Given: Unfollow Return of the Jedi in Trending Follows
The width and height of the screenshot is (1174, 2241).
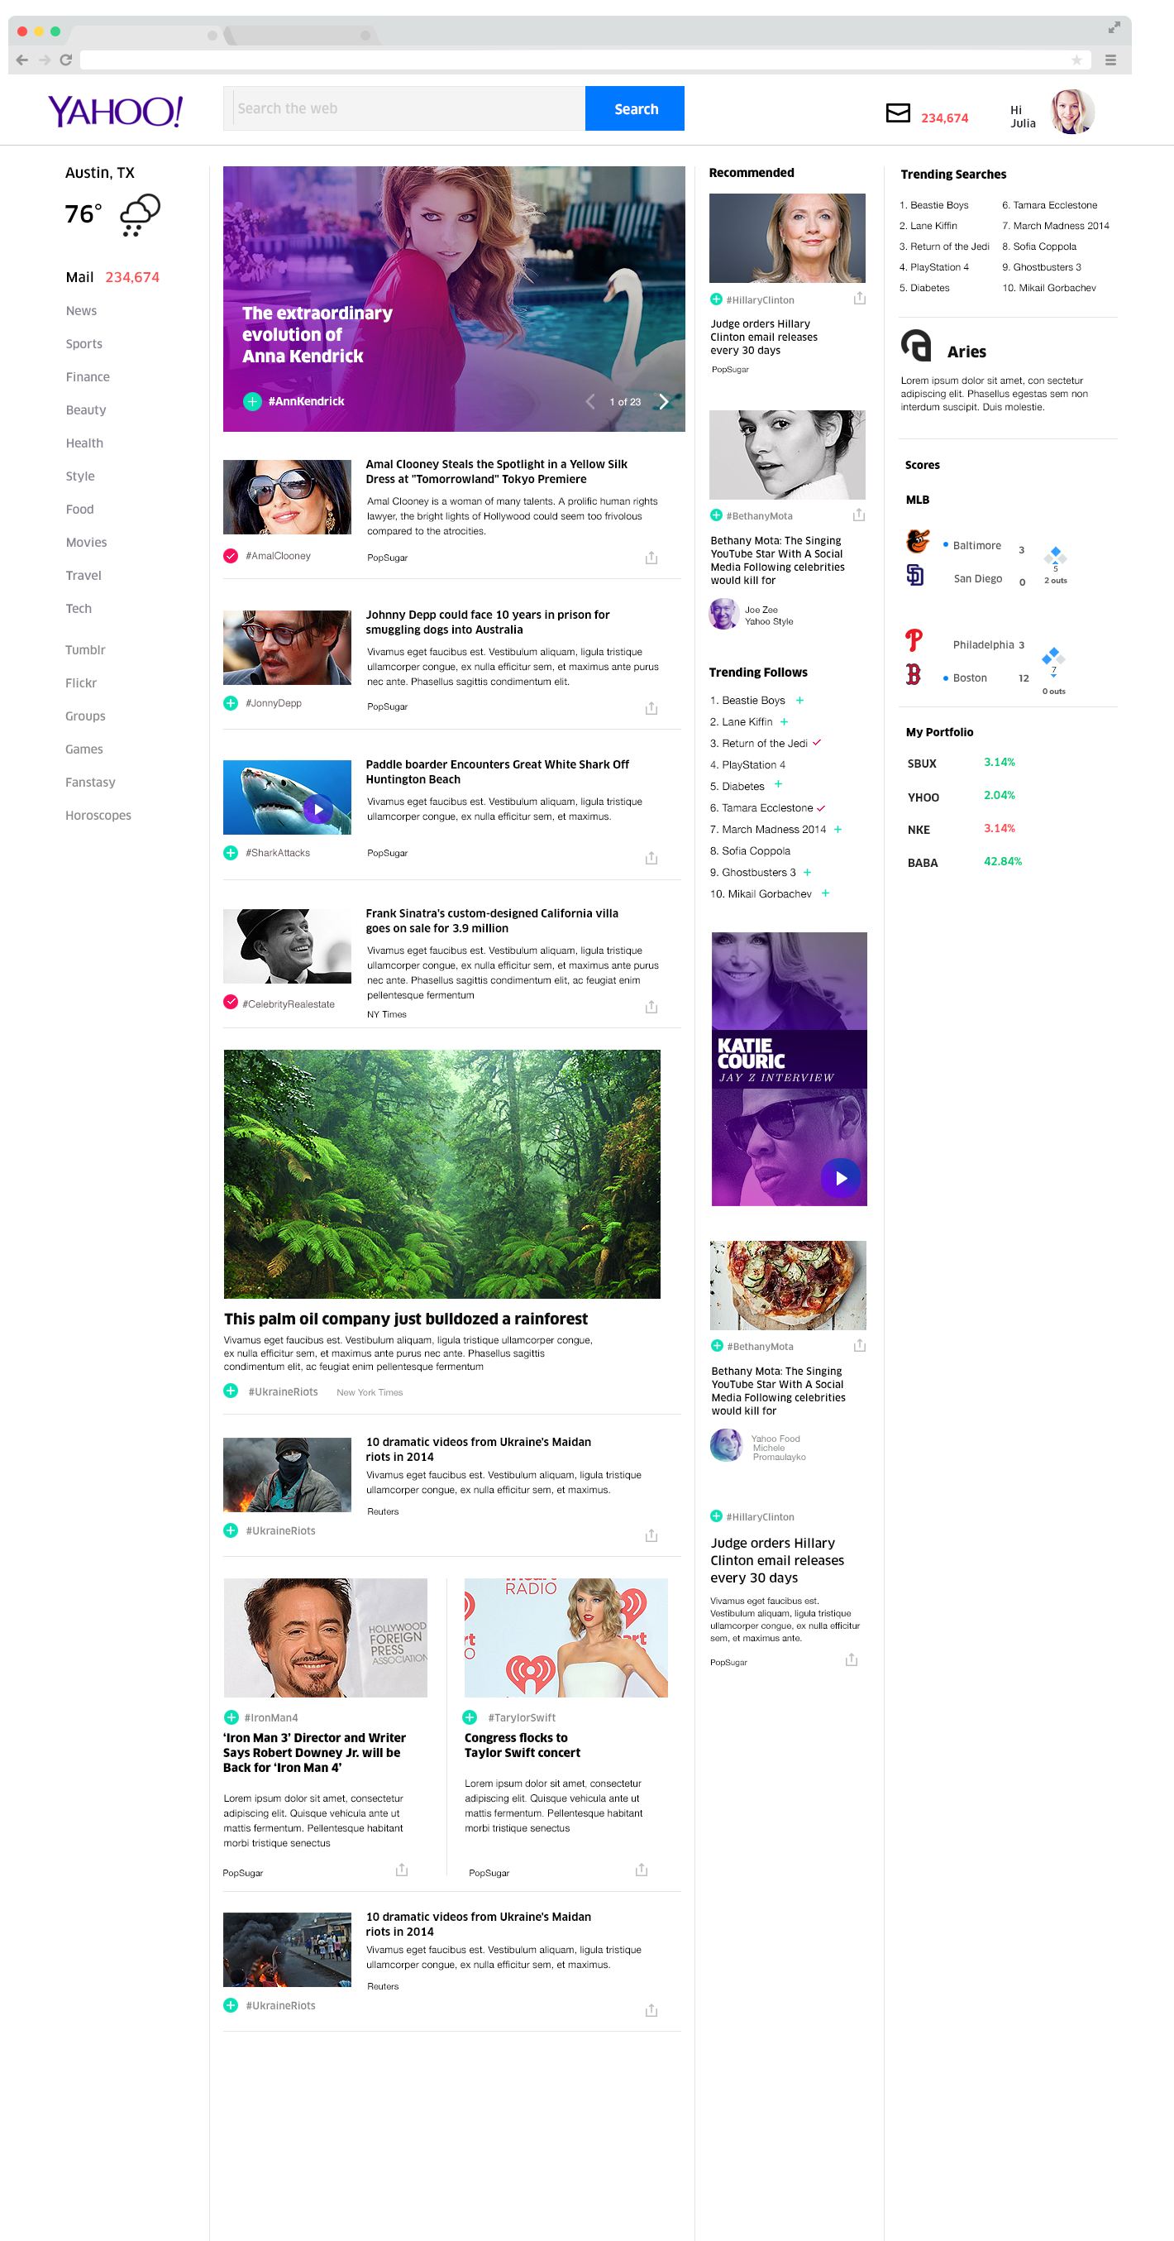Looking at the screenshot, I should click(x=818, y=742).
